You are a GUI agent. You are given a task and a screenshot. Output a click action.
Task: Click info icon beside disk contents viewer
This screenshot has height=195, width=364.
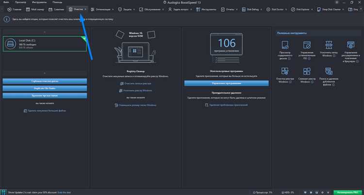(x=289, y=59)
